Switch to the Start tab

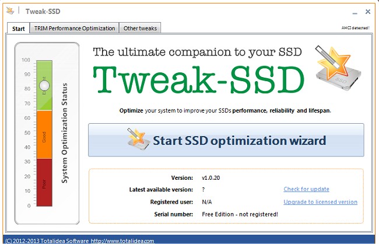pyautogui.click(x=19, y=29)
